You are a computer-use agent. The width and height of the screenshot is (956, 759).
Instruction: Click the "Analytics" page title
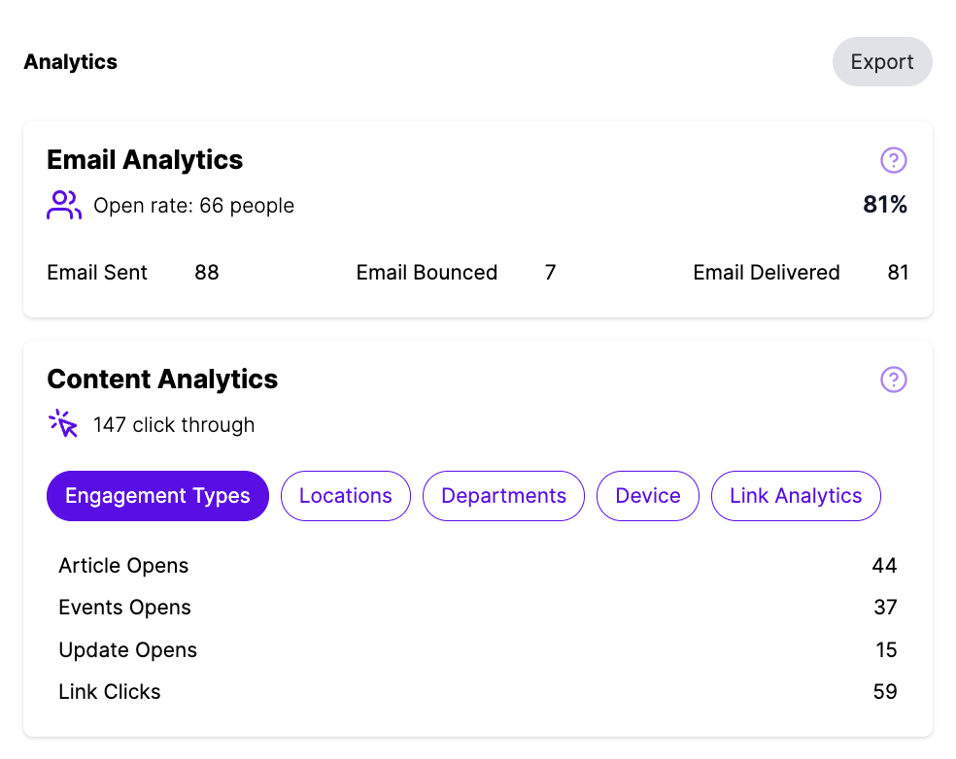(x=70, y=62)
